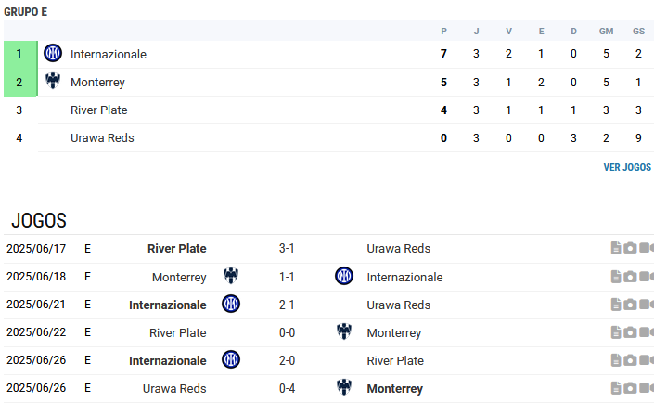Click Monterrey crest in standings table
Viewport: 654px width, 403px height.
[x=53, y=81]
